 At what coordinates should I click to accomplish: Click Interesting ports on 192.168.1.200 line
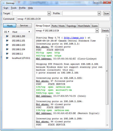pyautogui.click(x=59, y=119)
